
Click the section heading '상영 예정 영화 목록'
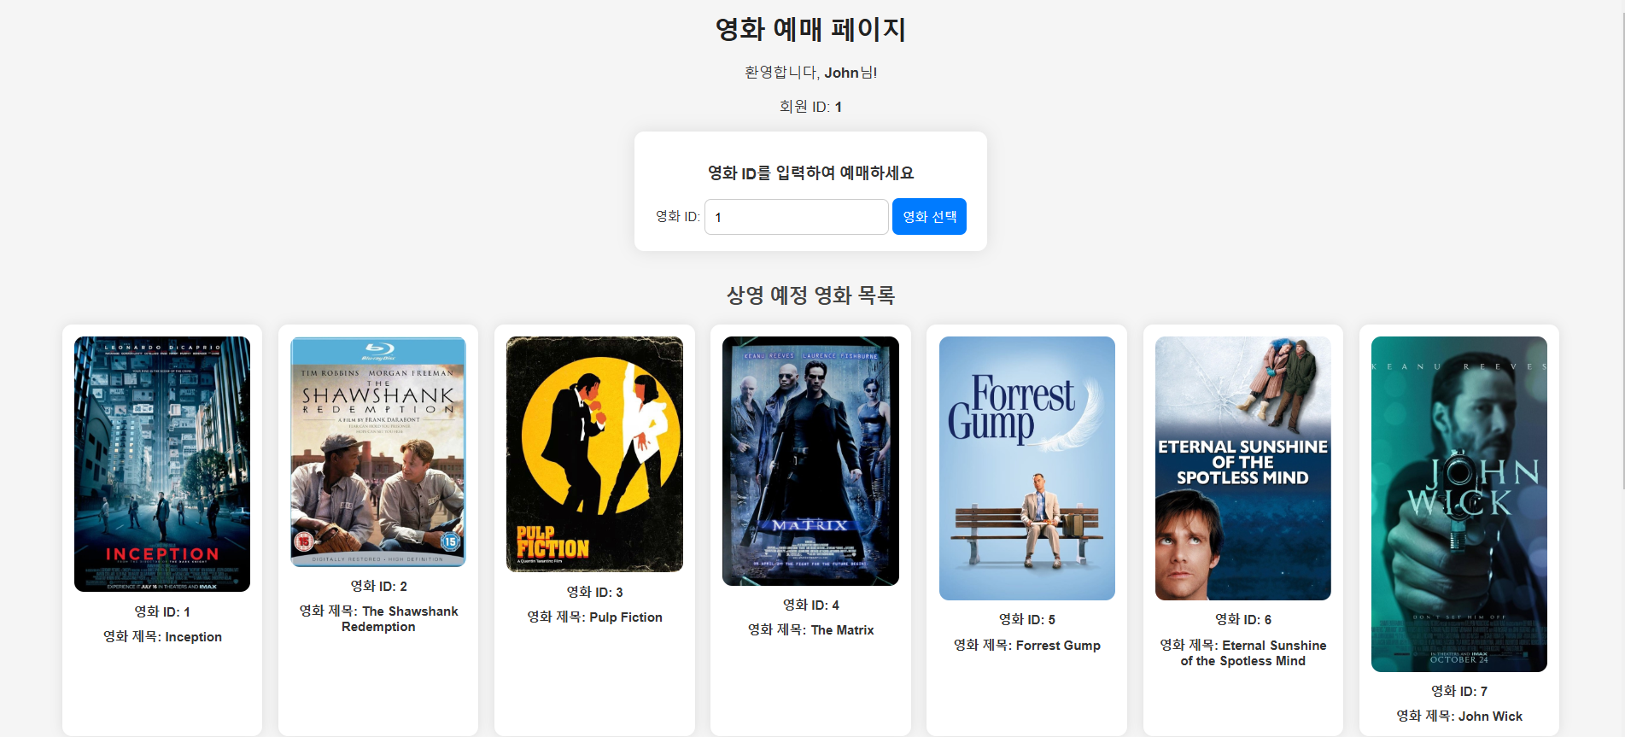coord(810,295)
